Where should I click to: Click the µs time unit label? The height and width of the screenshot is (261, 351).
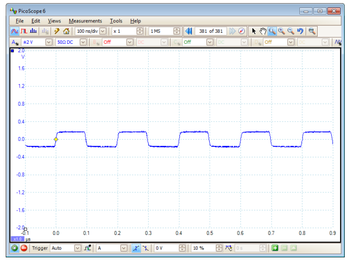tap(28, 239)
